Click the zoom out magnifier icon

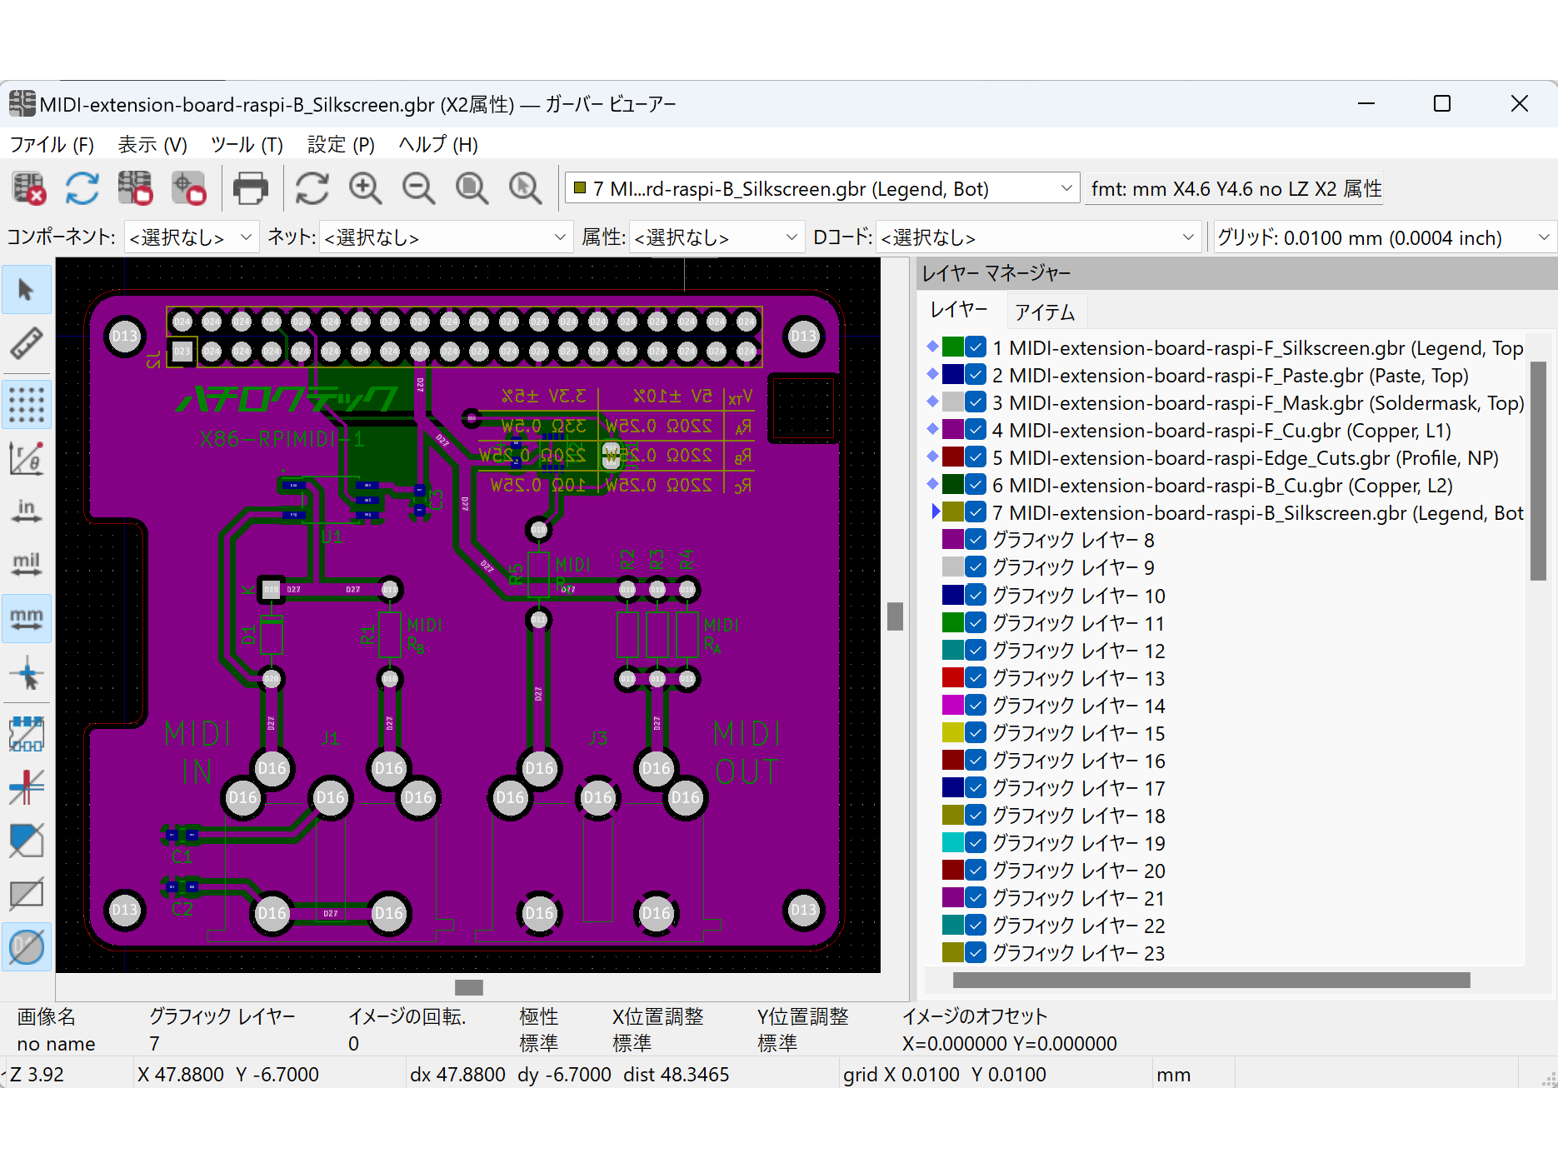[x=418, y=188]
